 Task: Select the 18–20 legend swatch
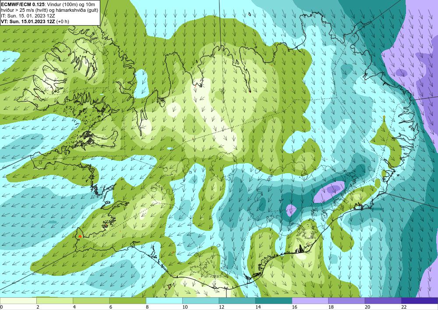(x=346, y=300)
